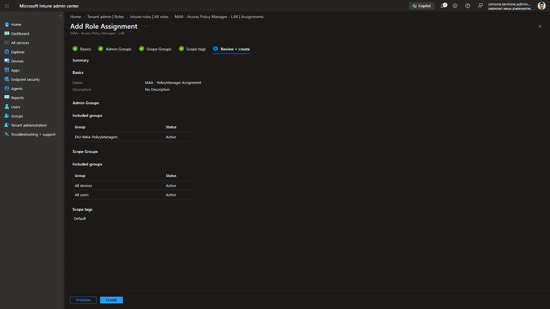This screenshot has height=309, width=550.
Task: Go to the Admin Groups step tab
Action: pos(115,49)
